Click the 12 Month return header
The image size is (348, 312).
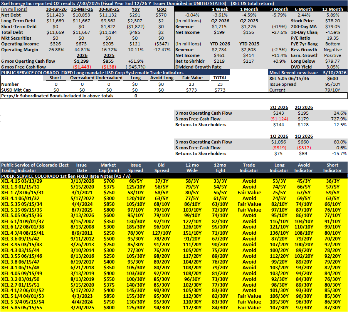click(x=333, y=9)
